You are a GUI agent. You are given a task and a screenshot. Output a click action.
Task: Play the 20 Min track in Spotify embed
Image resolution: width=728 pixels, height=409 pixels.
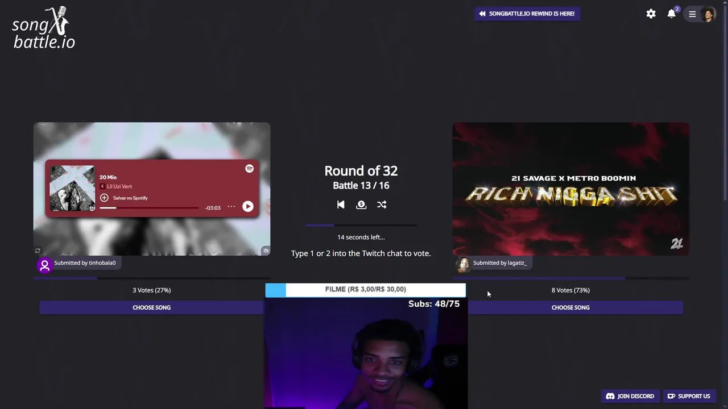point(247,207)
